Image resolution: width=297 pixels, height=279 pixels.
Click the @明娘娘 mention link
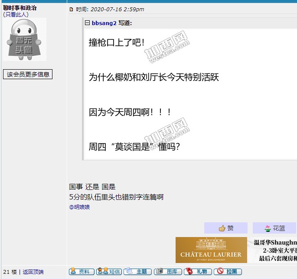coord(79,207)
